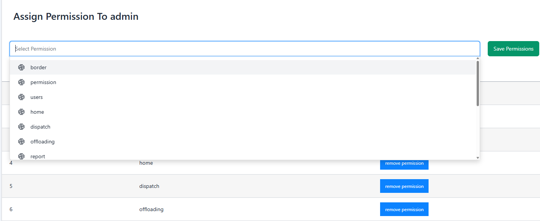Click the icon beside border option
The height and width of the screenshot is (221, 540).
pyautogui.click(x=21, y=67)
